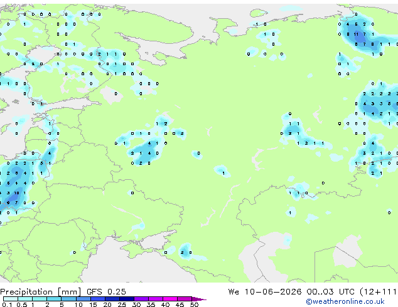Click the '35' legend scale label
Image resolution: width=398 pixels, height=307 pixels.
[151, 304]
